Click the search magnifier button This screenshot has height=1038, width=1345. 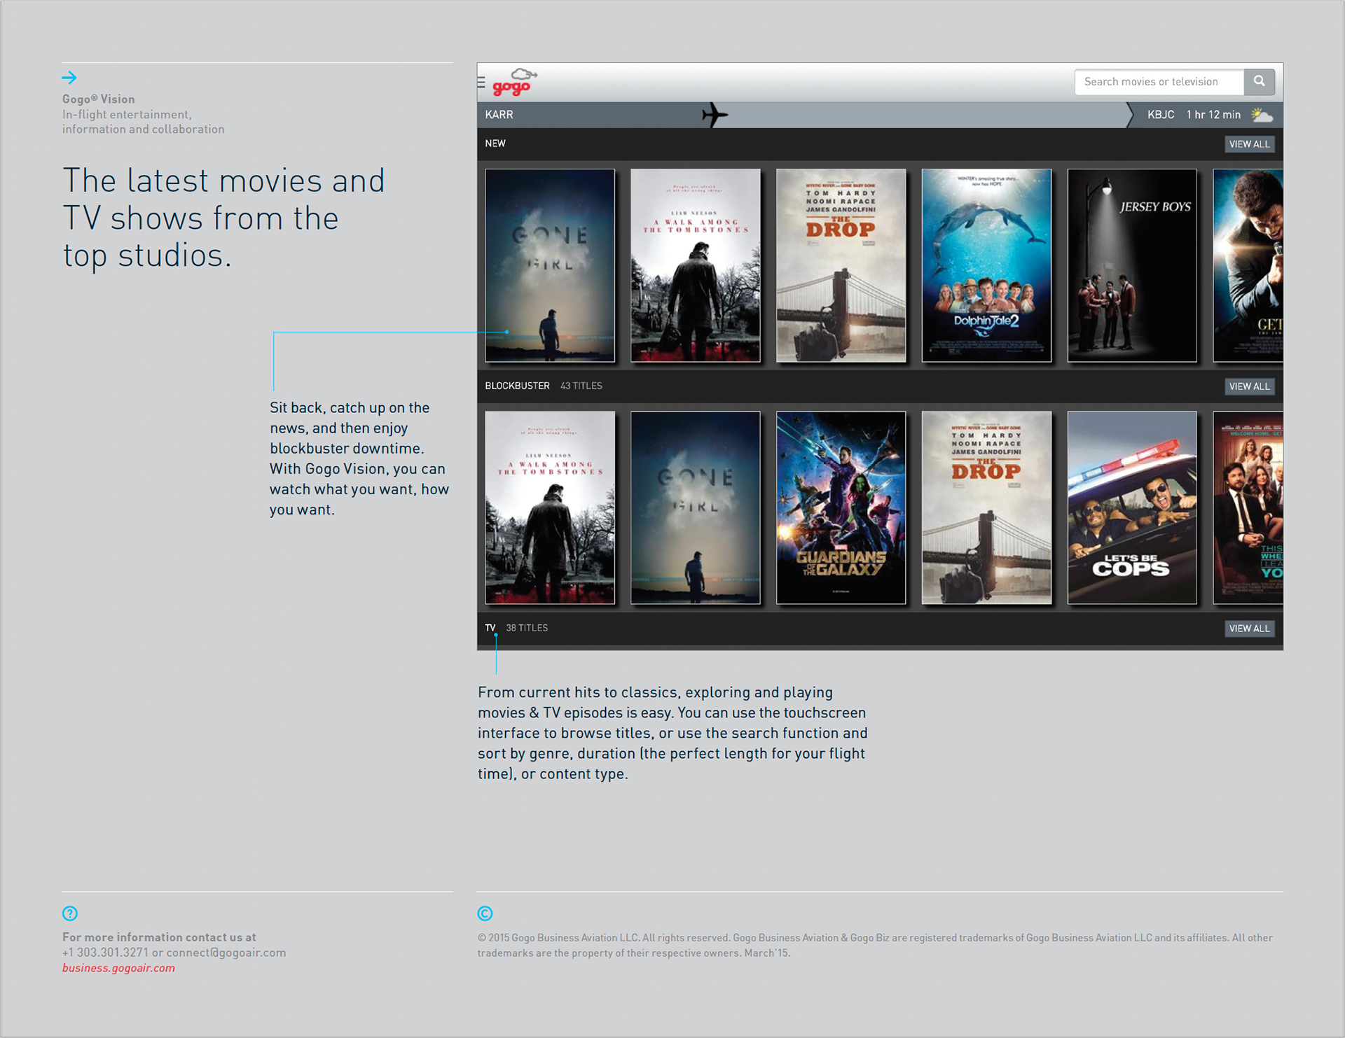pos(1259,82)
